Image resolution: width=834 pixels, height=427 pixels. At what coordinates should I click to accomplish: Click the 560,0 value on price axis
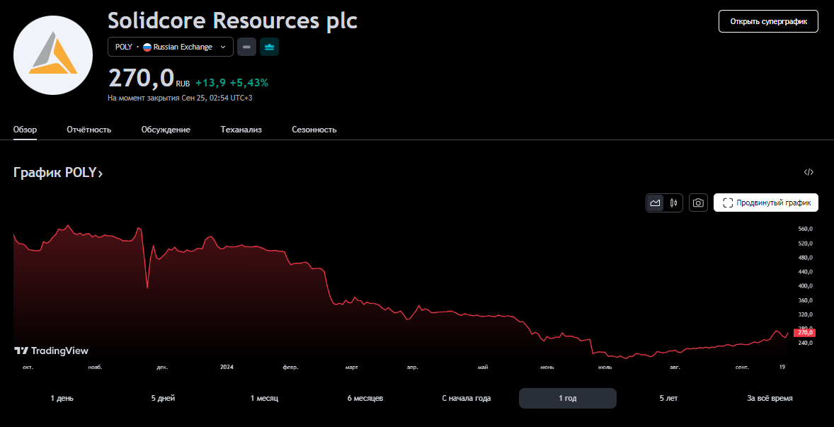coord(805,229)
